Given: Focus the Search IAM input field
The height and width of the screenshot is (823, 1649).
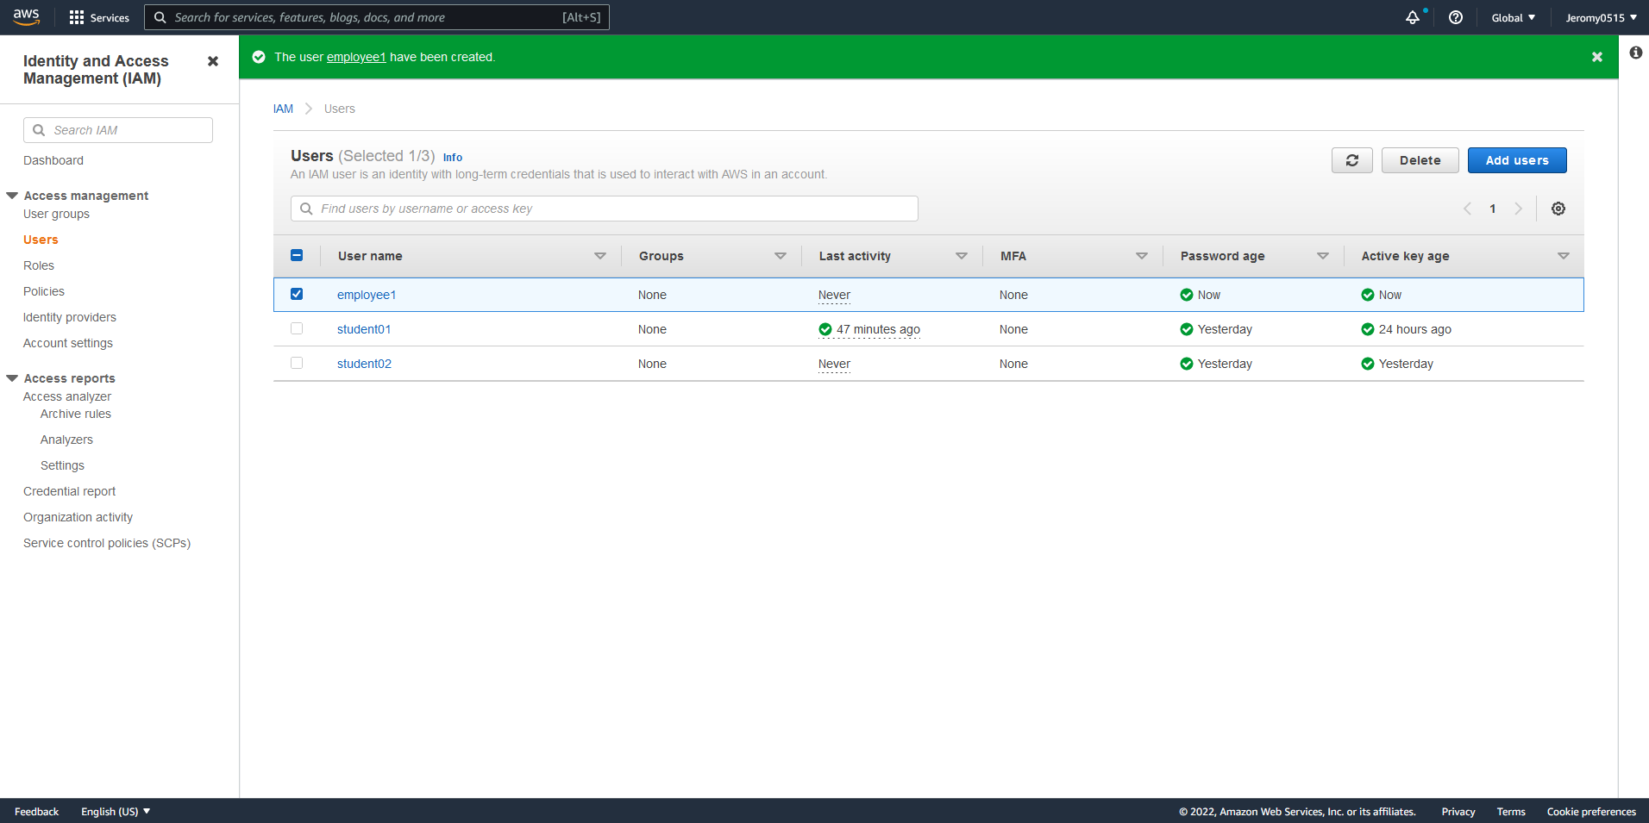Looking at the screenshot, I should coord(118,130).
